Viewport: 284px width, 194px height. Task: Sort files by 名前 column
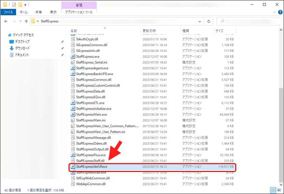coord(74,31)
